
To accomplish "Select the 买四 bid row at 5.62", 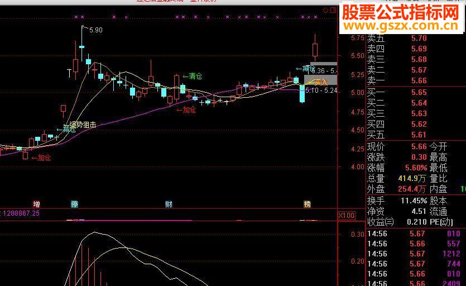I will point(397,124).
